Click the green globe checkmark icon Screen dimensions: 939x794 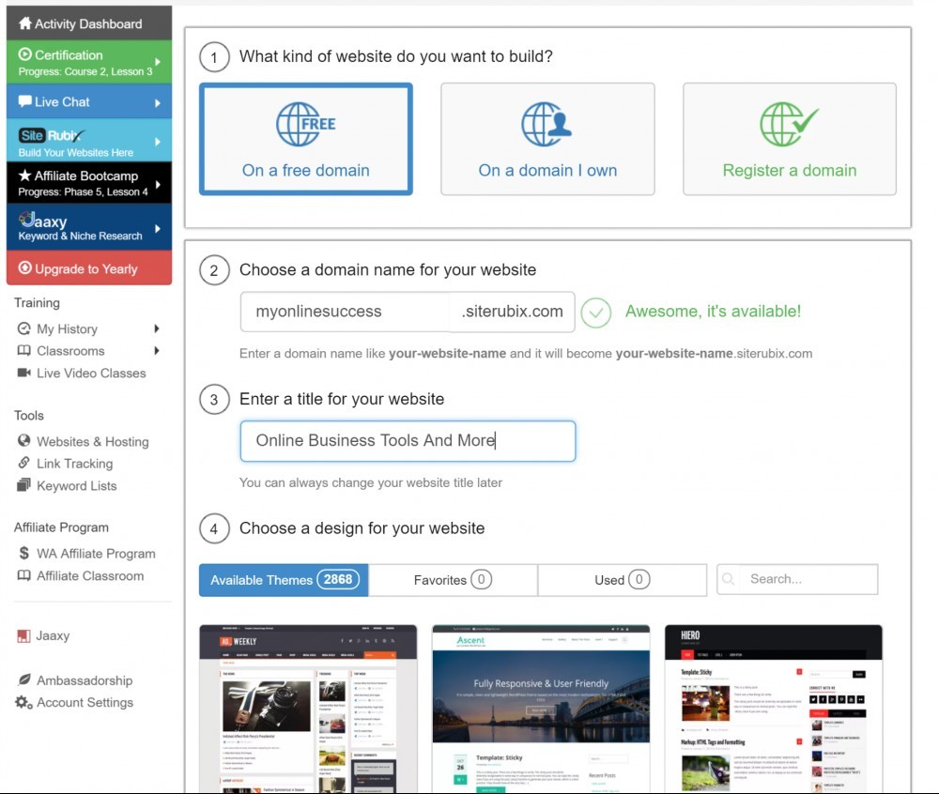point(790,125)
